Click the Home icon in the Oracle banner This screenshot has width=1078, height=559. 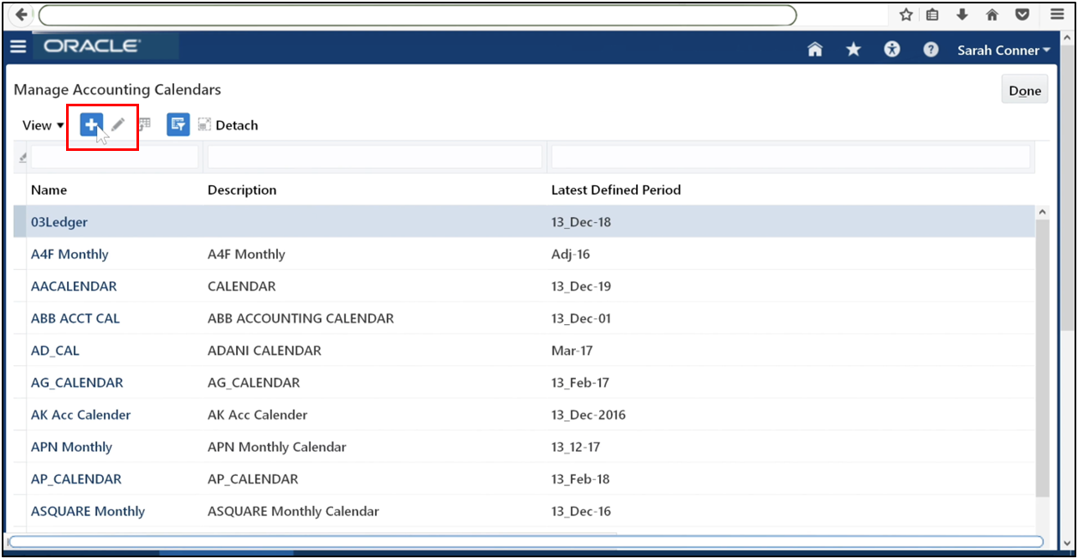(815, 50)
